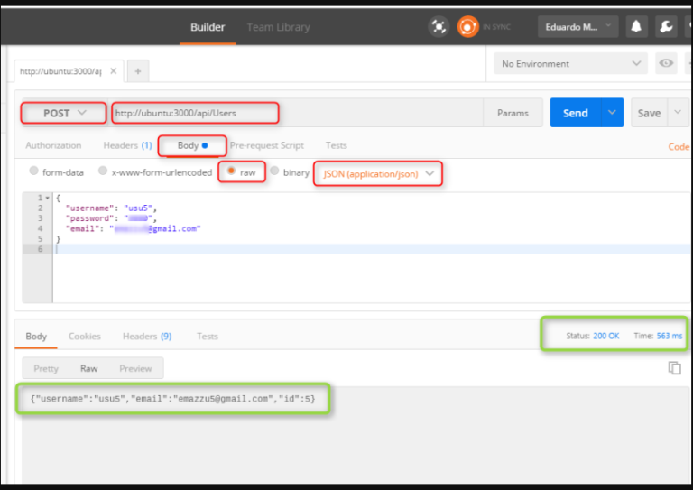The image size is (693, 490).
Task: Click empty line 6 in the body editor
Action: 371,249
